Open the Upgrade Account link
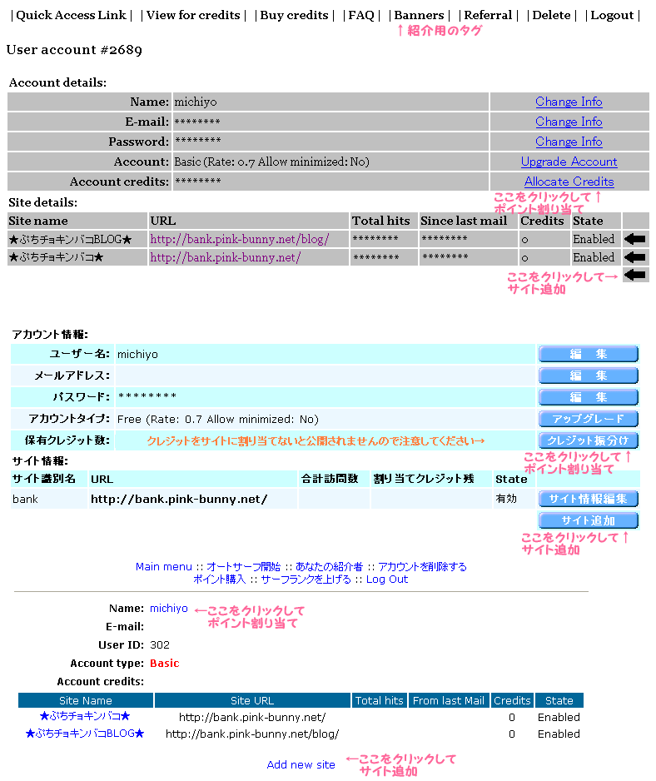The width and height of the screenshot is (656, 781). 569,162
